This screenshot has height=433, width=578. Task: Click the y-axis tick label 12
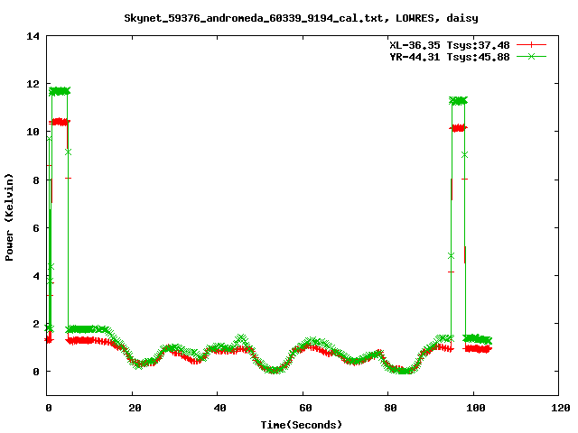pyautogui.click(x=33, y=84)
